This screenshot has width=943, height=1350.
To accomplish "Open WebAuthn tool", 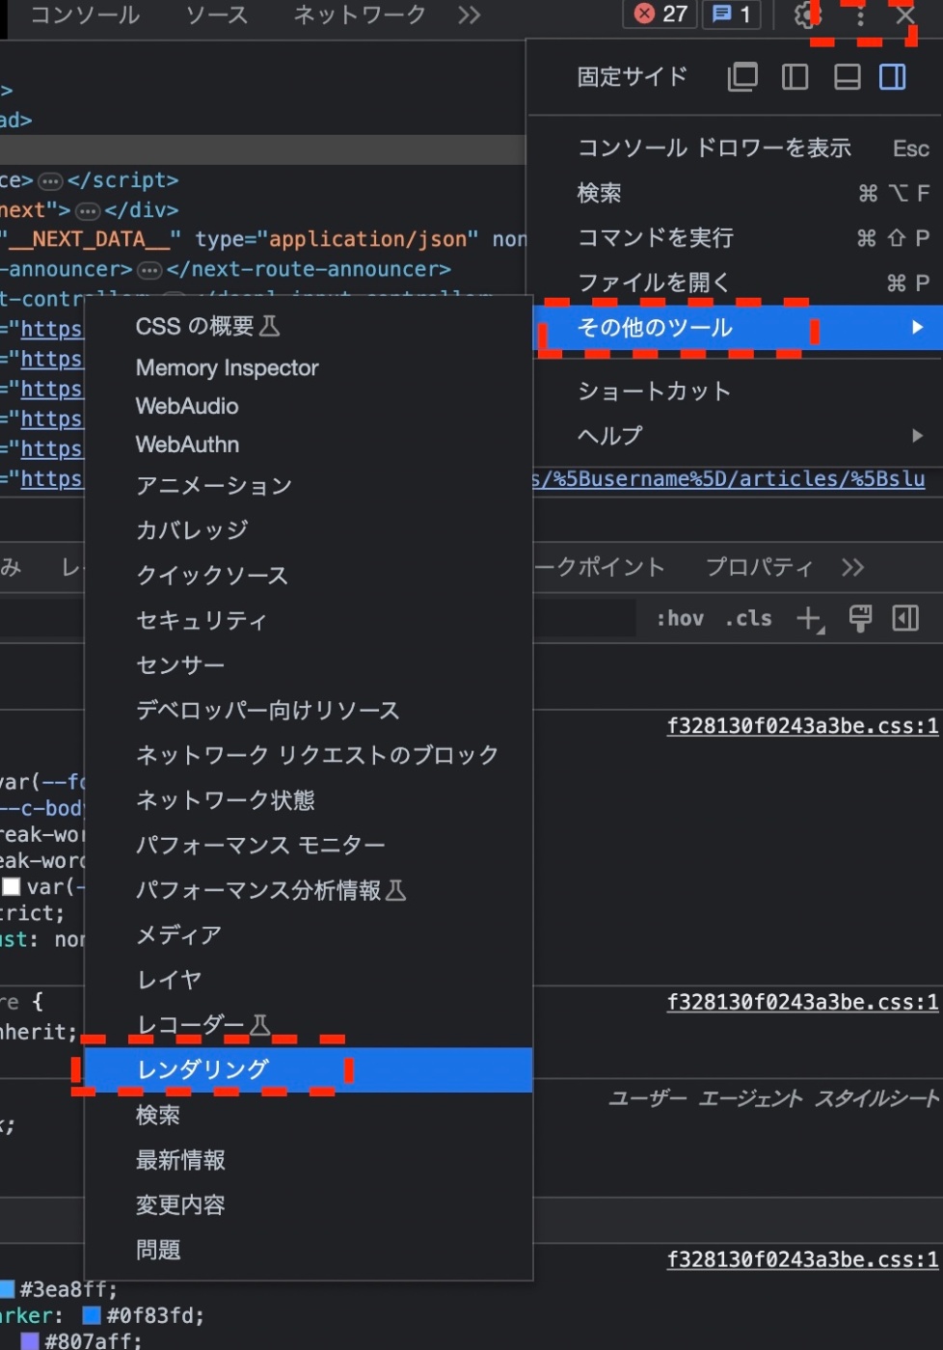I will click(x=309, y=445).
